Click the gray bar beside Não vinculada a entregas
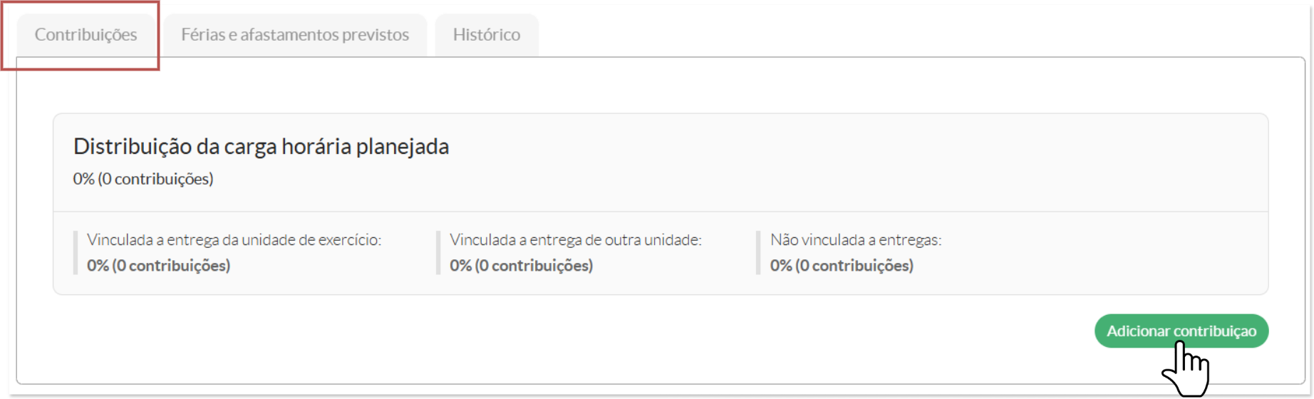Screen dimensions: 1314x399 (758, 252)
